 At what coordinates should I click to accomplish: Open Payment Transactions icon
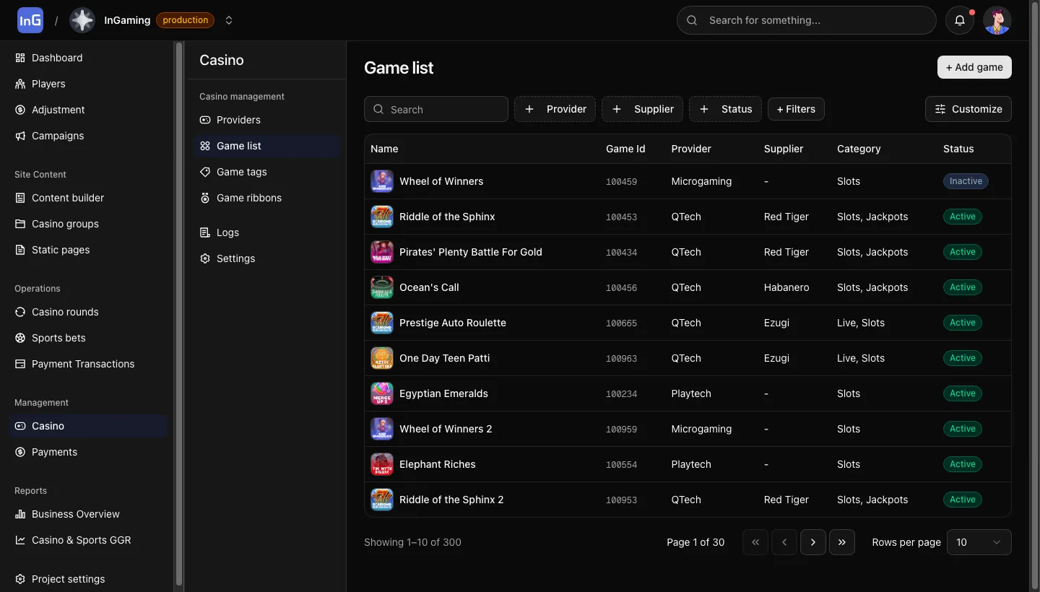(20, 364)
